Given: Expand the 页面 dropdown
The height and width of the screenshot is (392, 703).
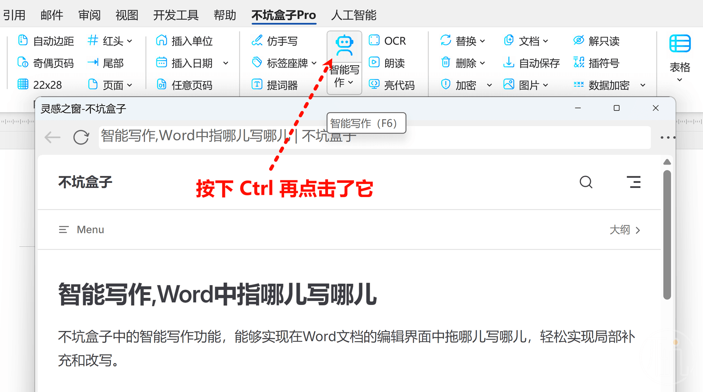Looking at the screenshot, I should click(x=130, y=85).
